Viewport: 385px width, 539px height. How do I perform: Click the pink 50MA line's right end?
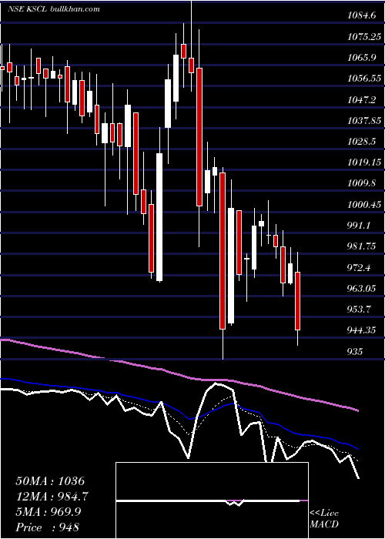point(357,410)
